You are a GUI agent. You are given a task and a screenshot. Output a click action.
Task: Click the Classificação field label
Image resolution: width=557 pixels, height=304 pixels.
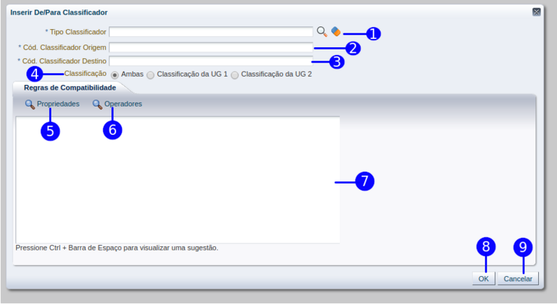pos(85,74)
